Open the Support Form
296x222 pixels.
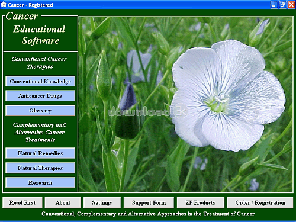point(149,202)
